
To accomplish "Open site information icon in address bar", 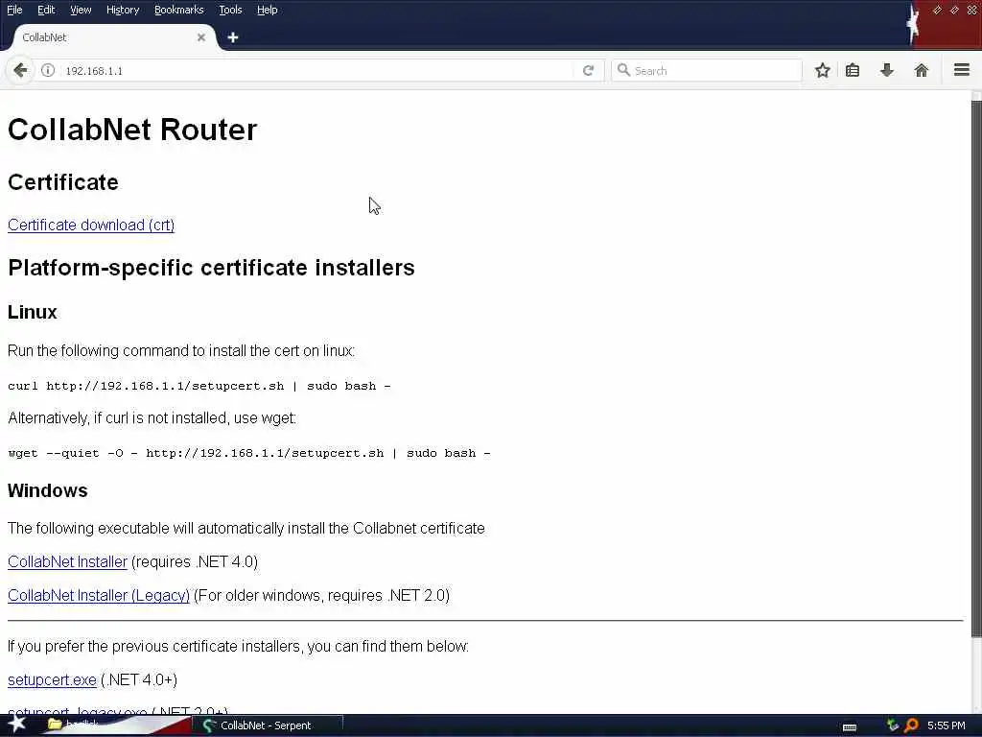I will pos(48,70).
